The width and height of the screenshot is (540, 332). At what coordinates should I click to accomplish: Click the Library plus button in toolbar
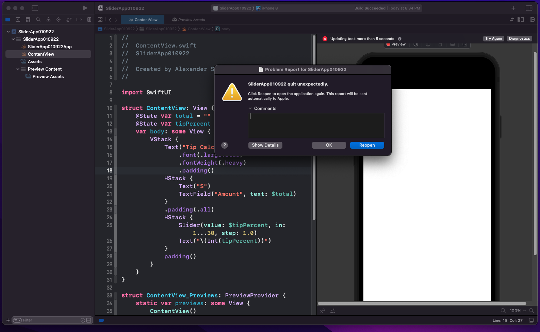point(513,8)
